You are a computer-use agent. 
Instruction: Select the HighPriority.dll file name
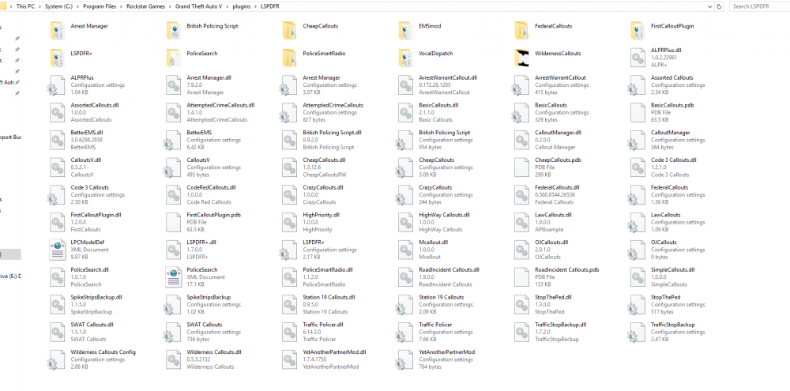321,215
